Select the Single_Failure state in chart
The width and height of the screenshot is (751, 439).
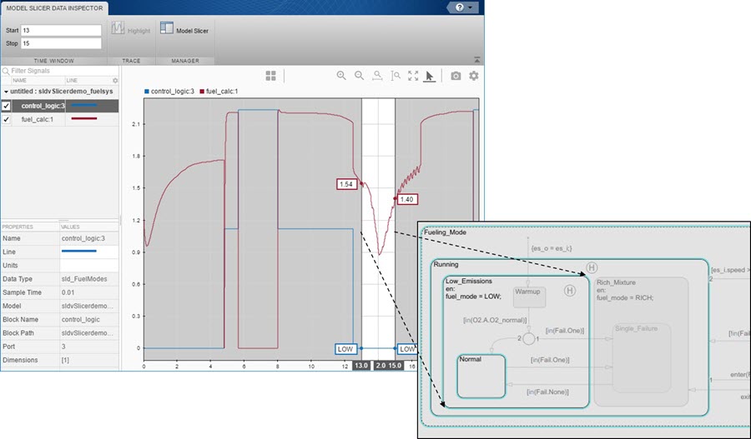pyautogui.click(x=642, y=357)
